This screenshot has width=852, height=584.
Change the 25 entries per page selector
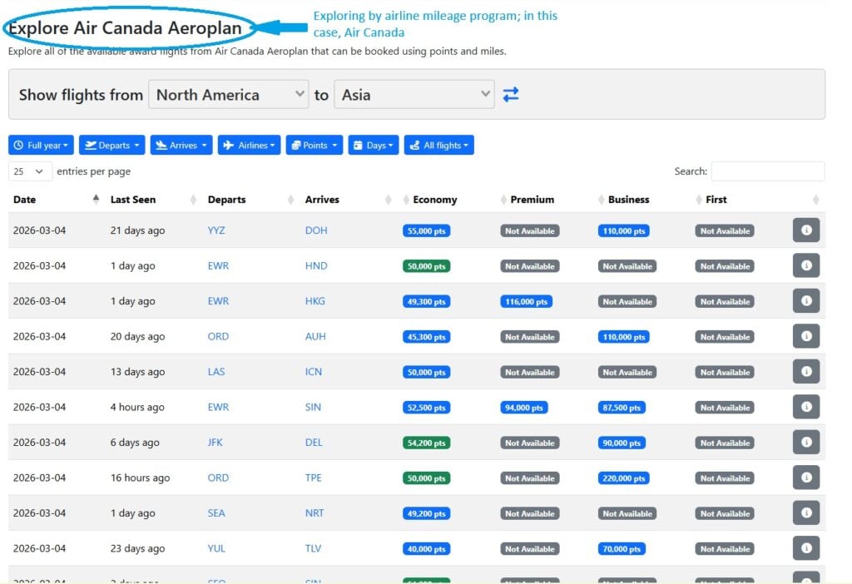click(x=30, y=171)
